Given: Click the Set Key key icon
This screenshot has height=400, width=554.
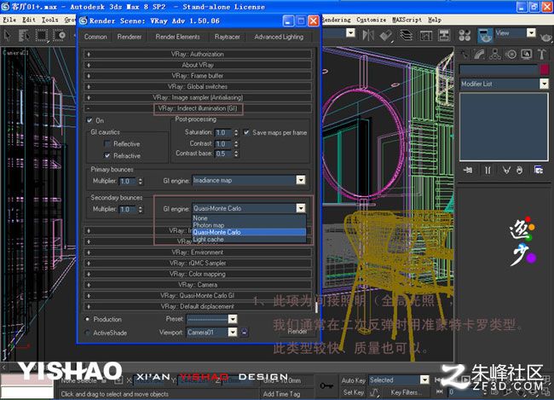Looking at the screenshot, I should (326, 386).
